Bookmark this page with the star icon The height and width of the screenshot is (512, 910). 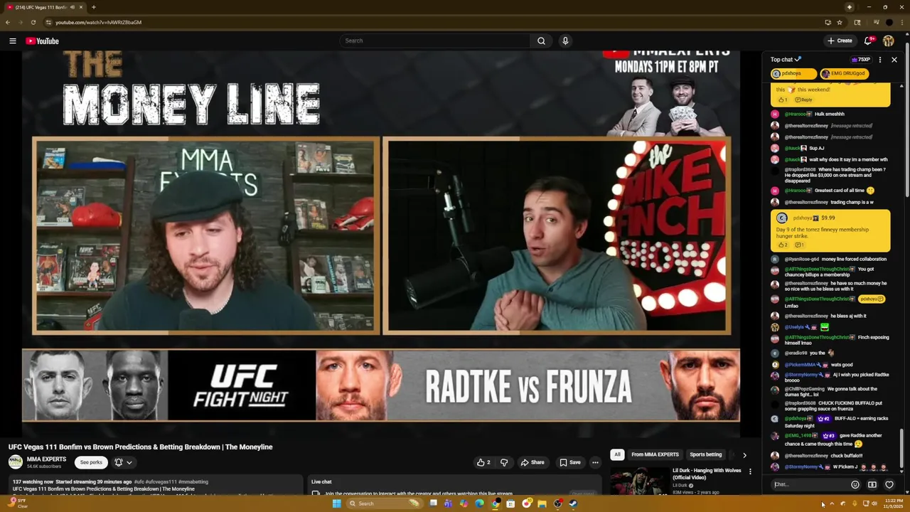click(840, 22)
